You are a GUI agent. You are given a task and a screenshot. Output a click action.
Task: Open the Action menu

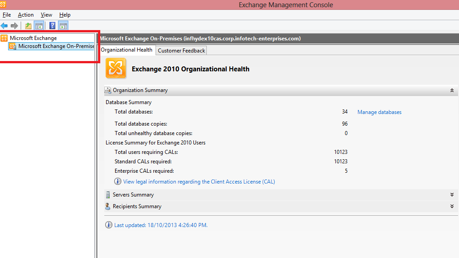tap(26, 15)
